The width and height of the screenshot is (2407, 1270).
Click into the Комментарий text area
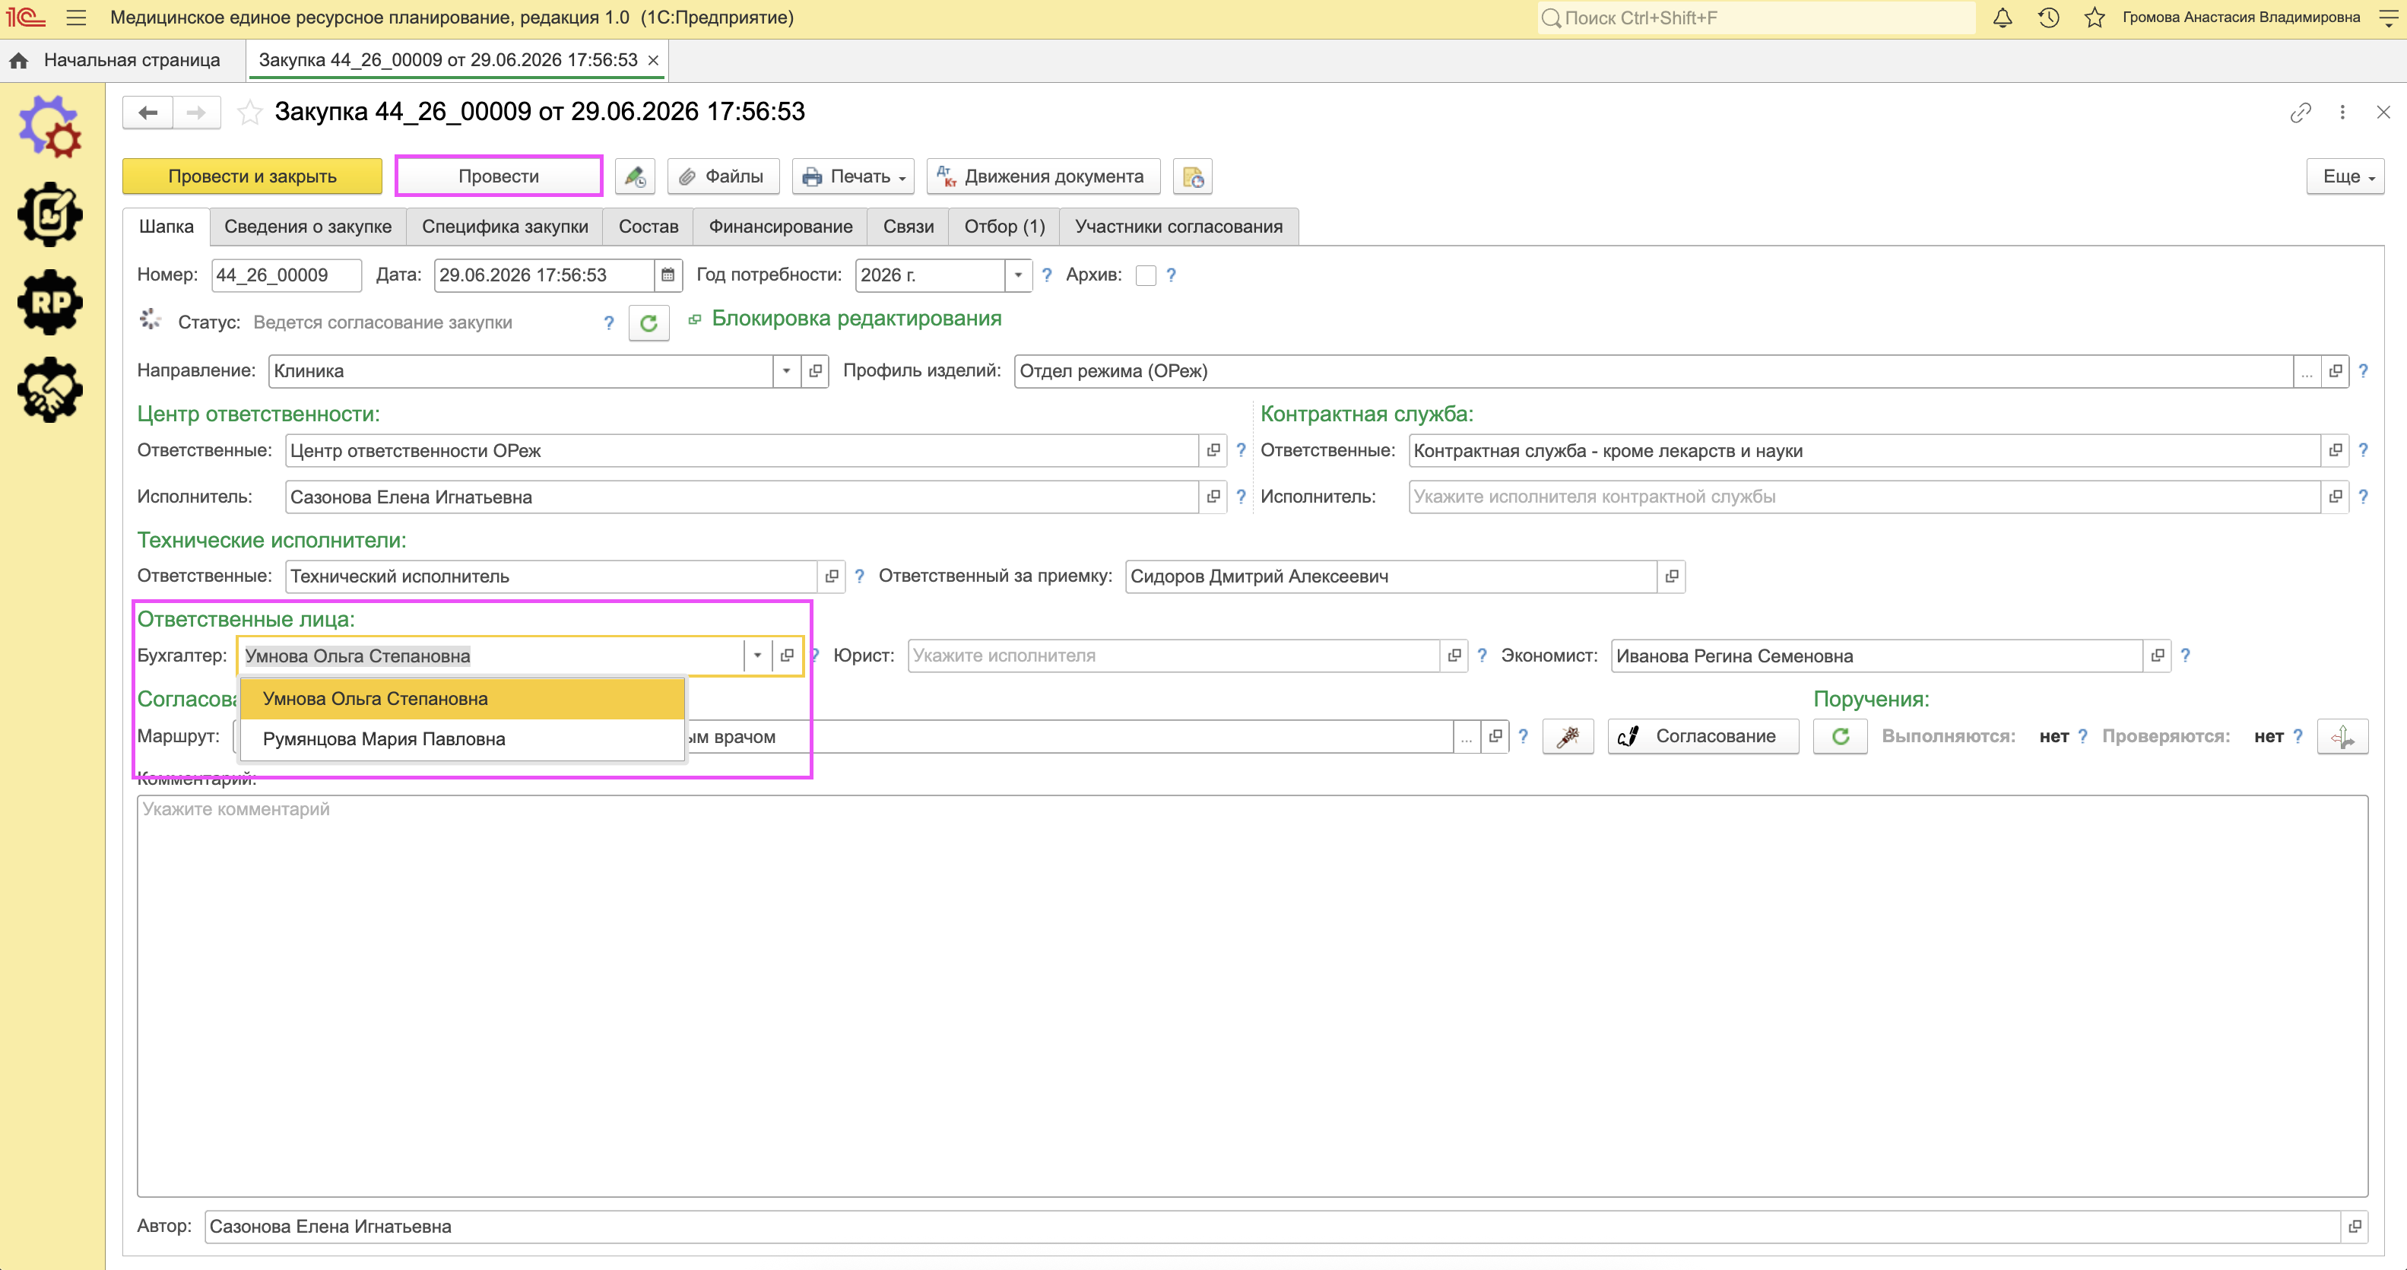[1252, 995]
